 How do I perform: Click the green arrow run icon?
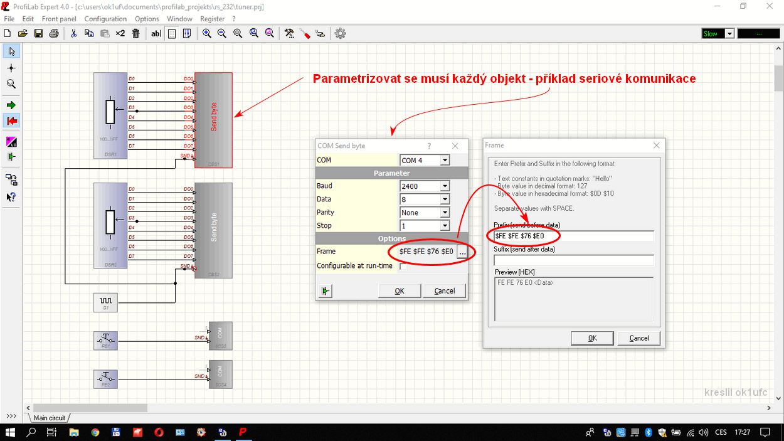click(x=11, y=105)
